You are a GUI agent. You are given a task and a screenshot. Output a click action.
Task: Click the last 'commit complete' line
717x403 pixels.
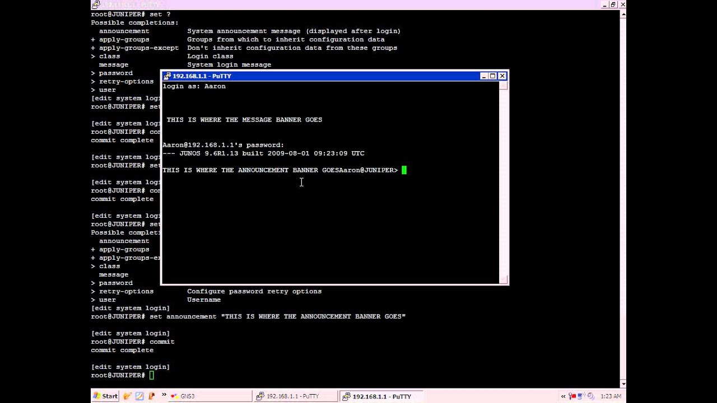(x=122, y=350)
